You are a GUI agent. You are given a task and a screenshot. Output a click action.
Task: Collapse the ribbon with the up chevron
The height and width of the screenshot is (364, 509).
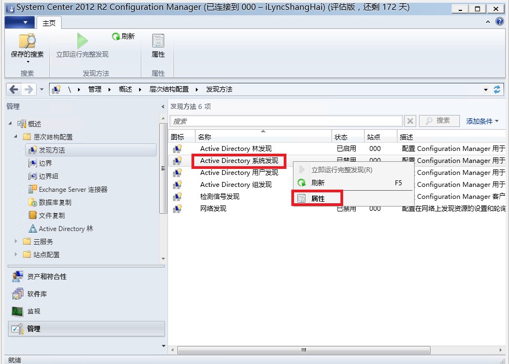pos(488,22)
